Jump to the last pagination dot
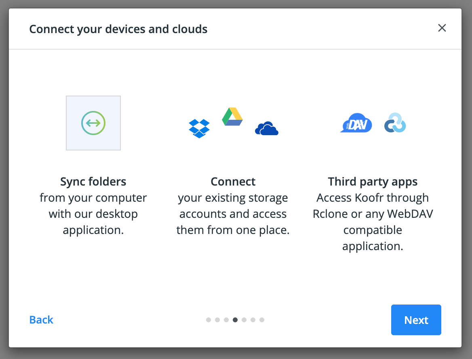Screen dimensions: 472x359 [262, 320]
